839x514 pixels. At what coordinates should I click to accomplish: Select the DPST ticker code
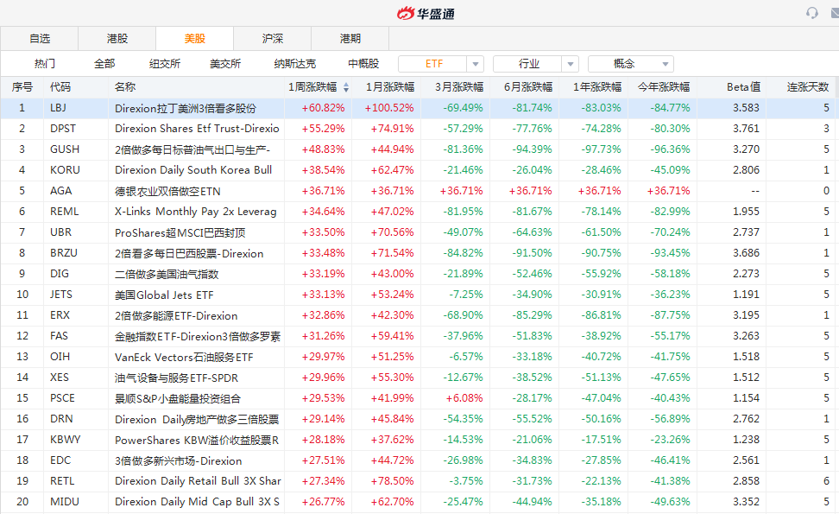point(63,129)
